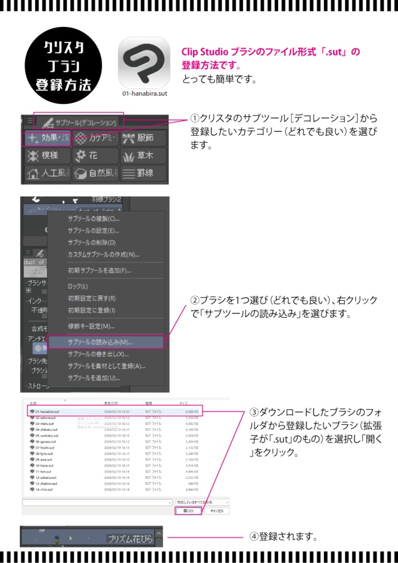Open the 効果・演出 decoration category
The width and height of the screenshot is (398, 563).
click(x=48, y=139)
